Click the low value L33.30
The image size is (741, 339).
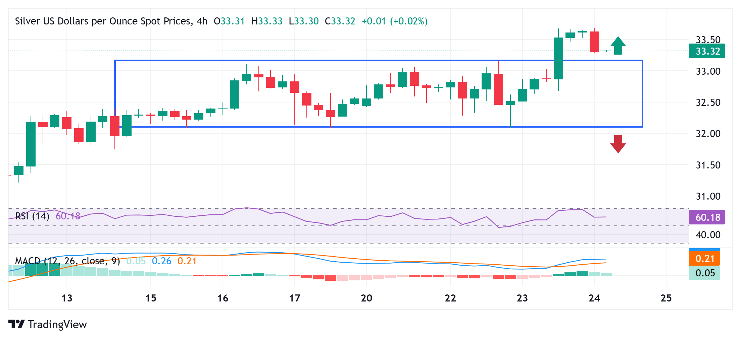(304, 21)
